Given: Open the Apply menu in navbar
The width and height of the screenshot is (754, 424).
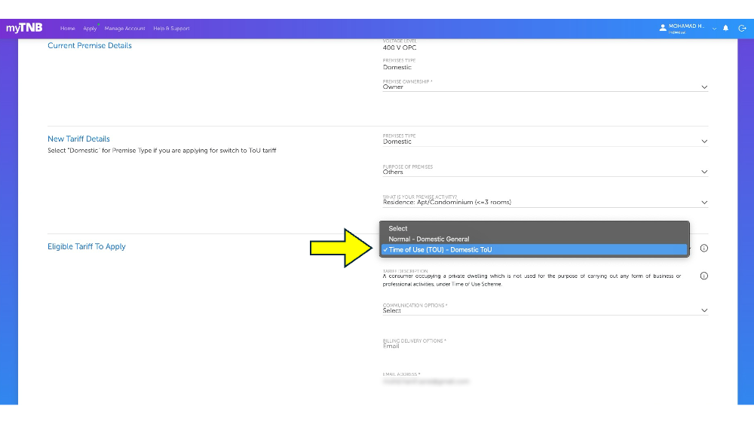Looking at the screenshot, I should pyautogui.click(x=90, y=29).
